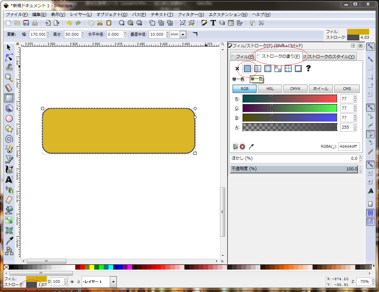Pick the color dropper icon in panel
This screenshot has width=379, height=292.
(x=251, y=147)
